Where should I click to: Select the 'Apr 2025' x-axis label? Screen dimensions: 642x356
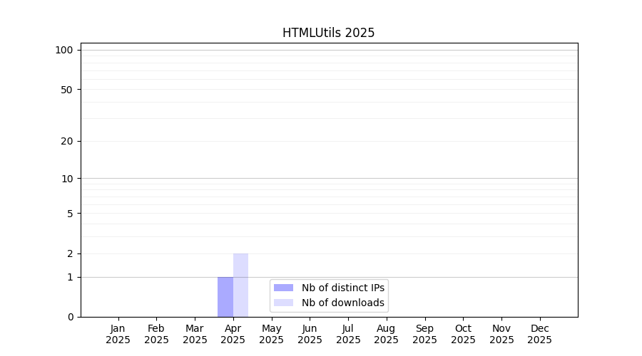(x=233, y=334)
